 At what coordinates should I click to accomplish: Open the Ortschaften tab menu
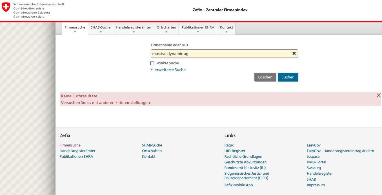[166, 29]
